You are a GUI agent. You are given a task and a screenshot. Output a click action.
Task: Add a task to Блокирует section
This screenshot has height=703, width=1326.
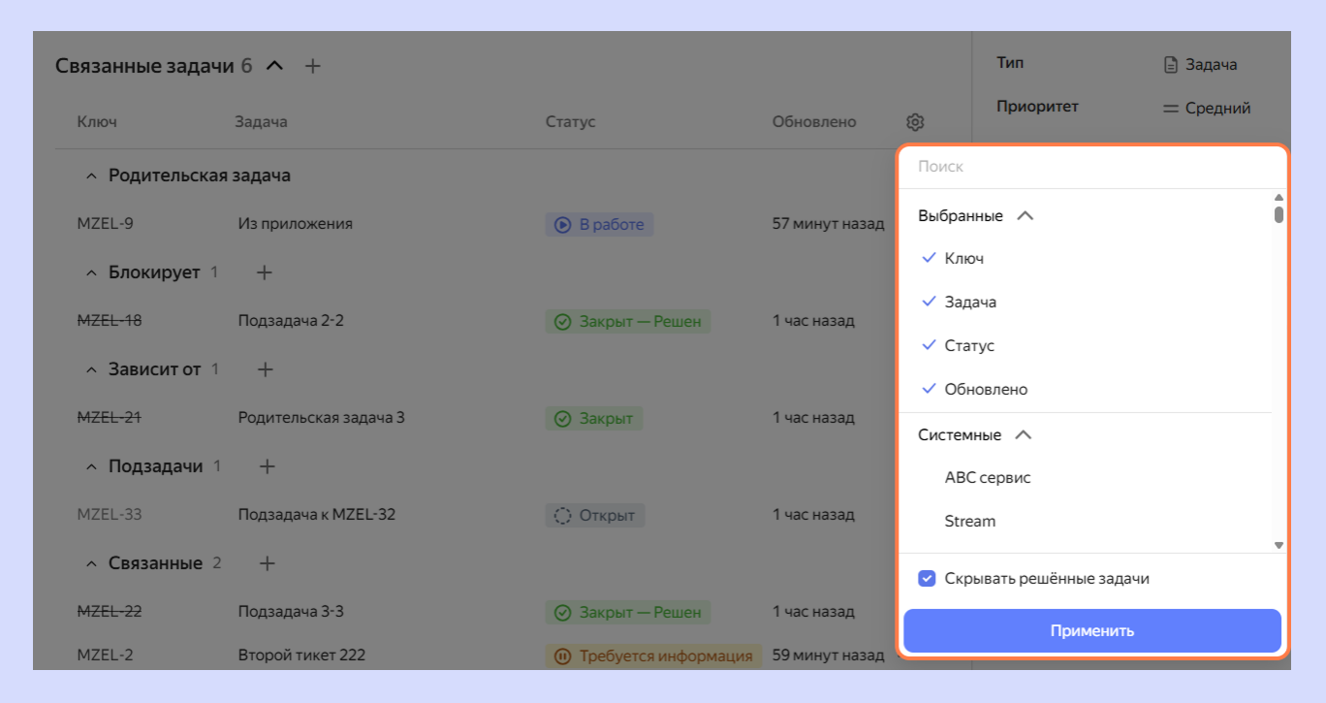(x=264, y=272)
